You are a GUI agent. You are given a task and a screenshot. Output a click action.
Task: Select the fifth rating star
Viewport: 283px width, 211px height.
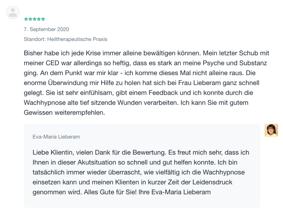43,19
